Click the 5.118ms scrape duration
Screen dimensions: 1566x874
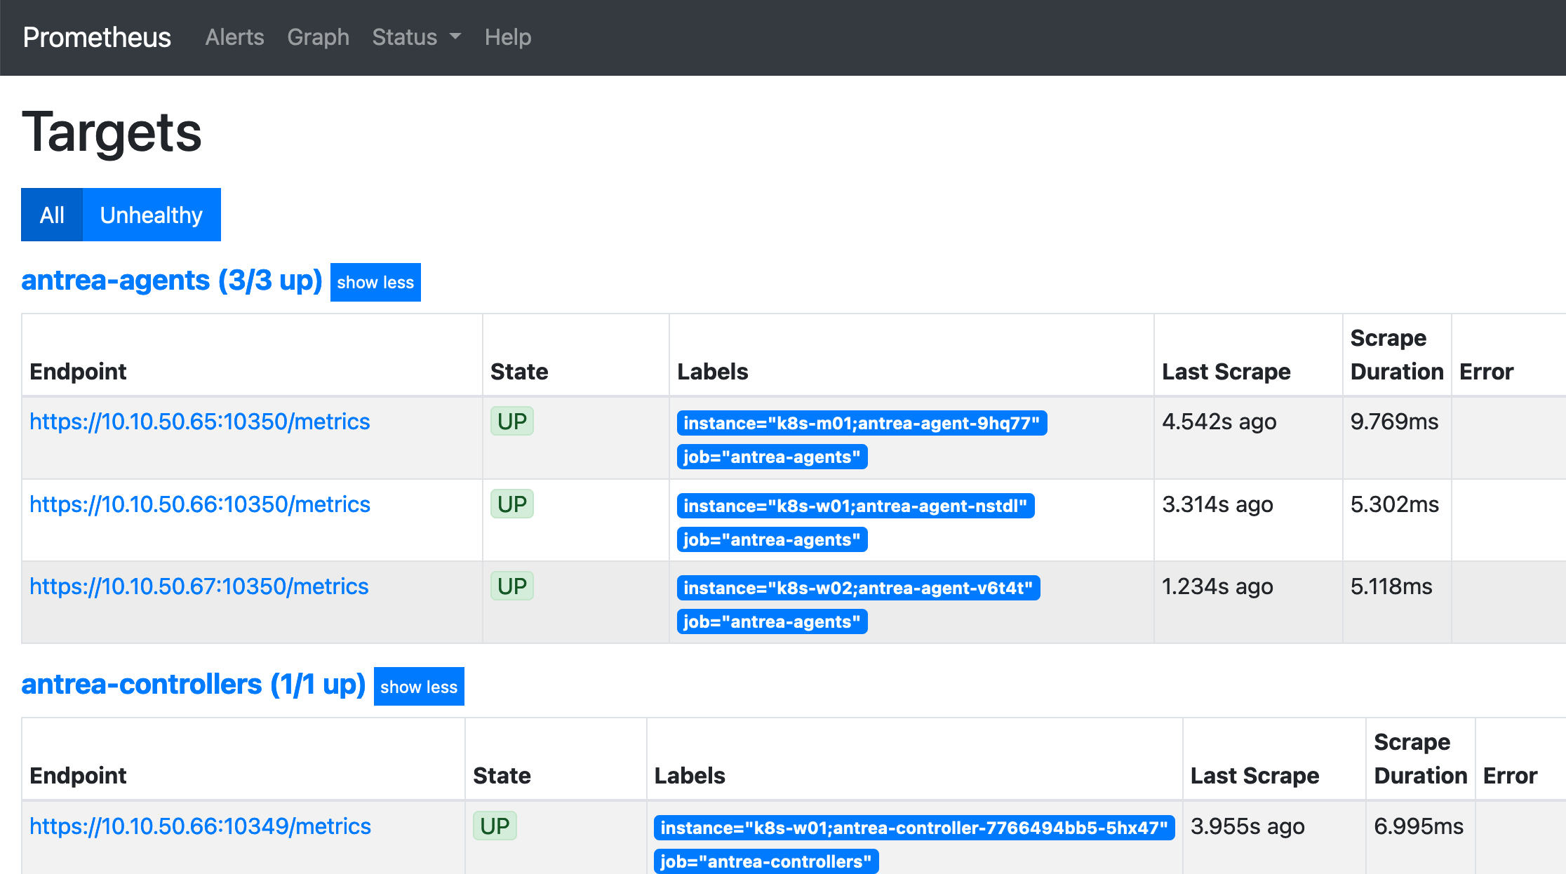[1391, 586]
